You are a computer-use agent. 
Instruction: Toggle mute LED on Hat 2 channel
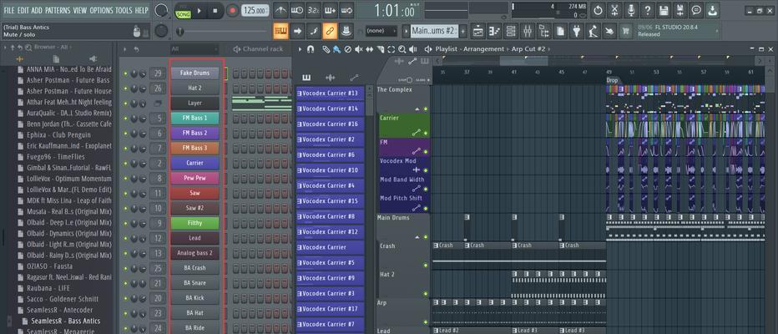pos(125,89)
